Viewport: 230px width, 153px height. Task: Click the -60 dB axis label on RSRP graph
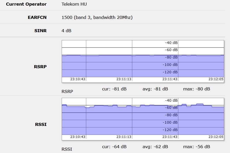171,50
